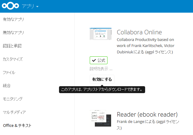Open the アプリ dropdown menu

click(x=30, y=6)
